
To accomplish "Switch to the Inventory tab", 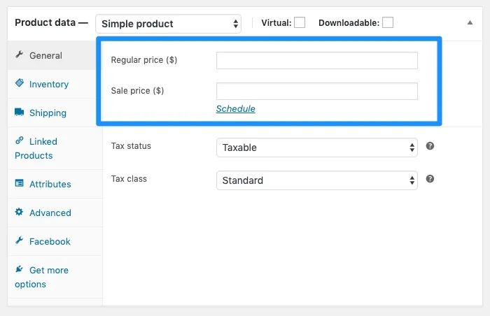I will 48,84.
